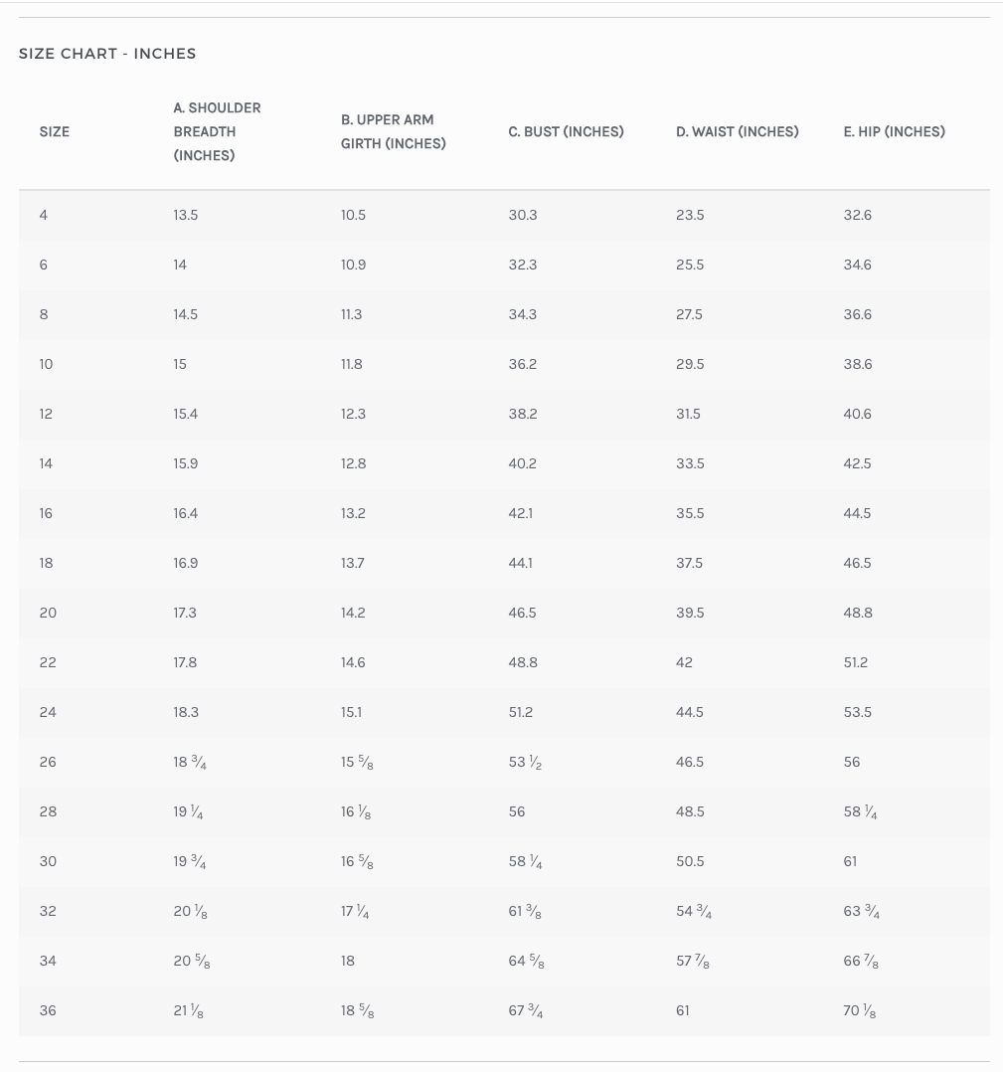
Task: Select the E. Hip (Inches) header
Action: click(x=894, y=131)
